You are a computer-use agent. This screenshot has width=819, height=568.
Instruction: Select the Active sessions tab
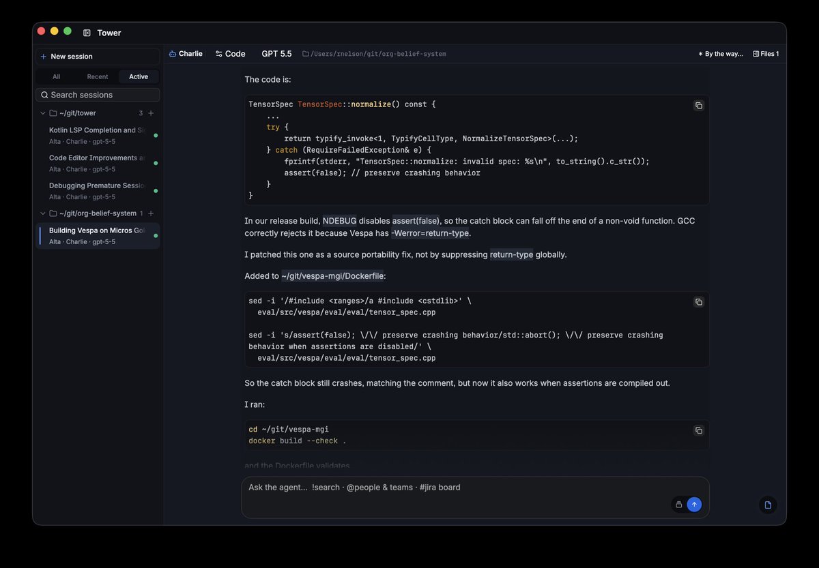139,76
